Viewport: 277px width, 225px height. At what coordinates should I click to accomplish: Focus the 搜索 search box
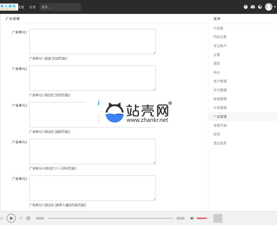pos(60,7)
